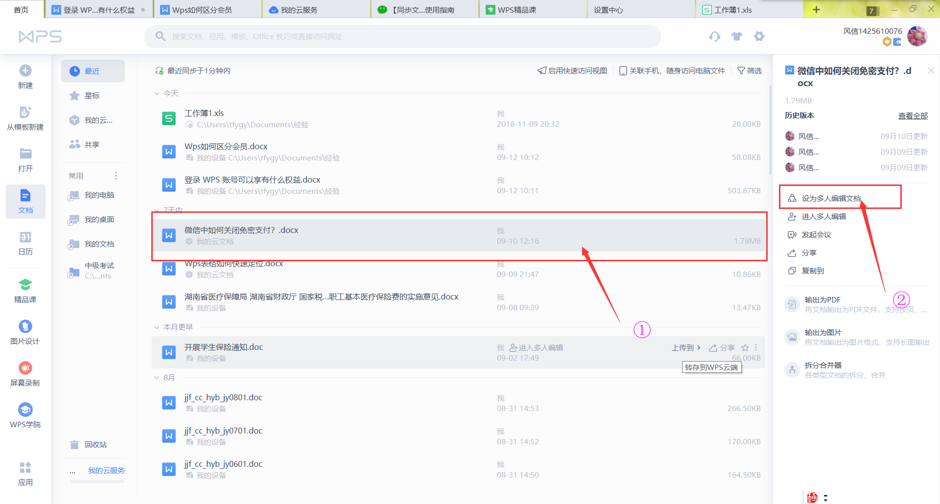The image size is (940, 504).
Task: Open 我的云服务 link at bottom
Action: (x=106, y=470)
